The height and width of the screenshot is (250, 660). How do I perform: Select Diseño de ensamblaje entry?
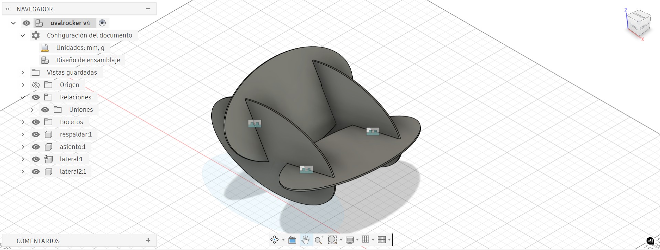click(x=88, y=60)
